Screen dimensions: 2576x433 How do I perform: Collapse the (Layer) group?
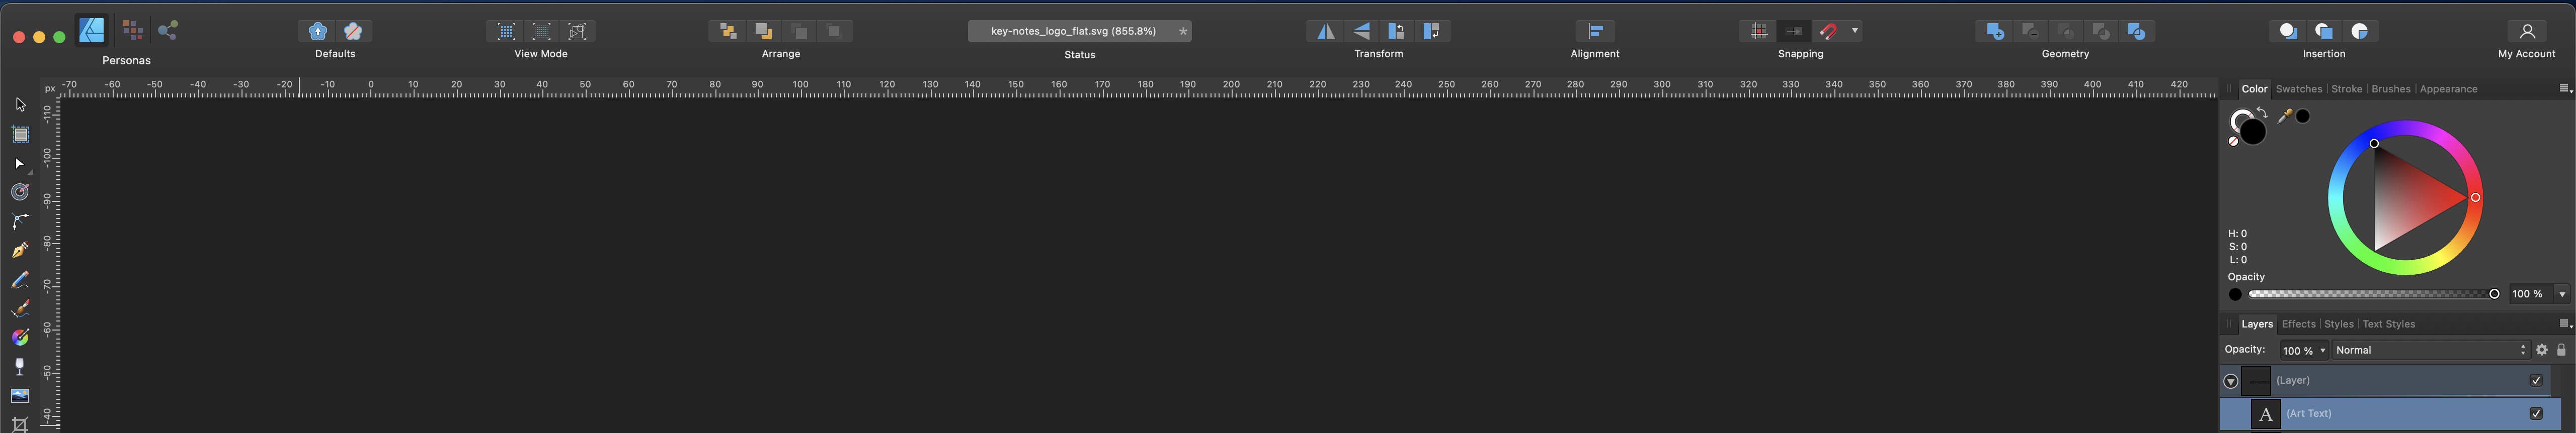click(x=2231, y=381)
